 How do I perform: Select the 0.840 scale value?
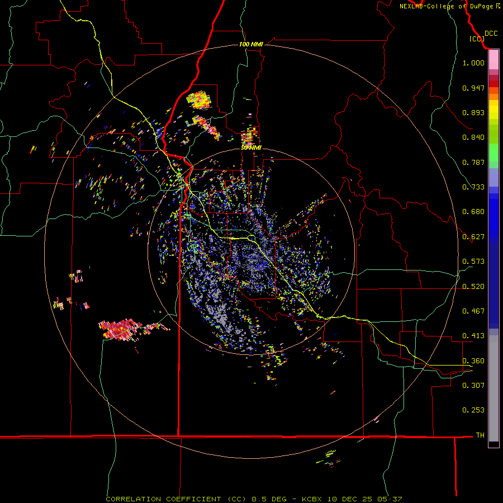[473, 137]
